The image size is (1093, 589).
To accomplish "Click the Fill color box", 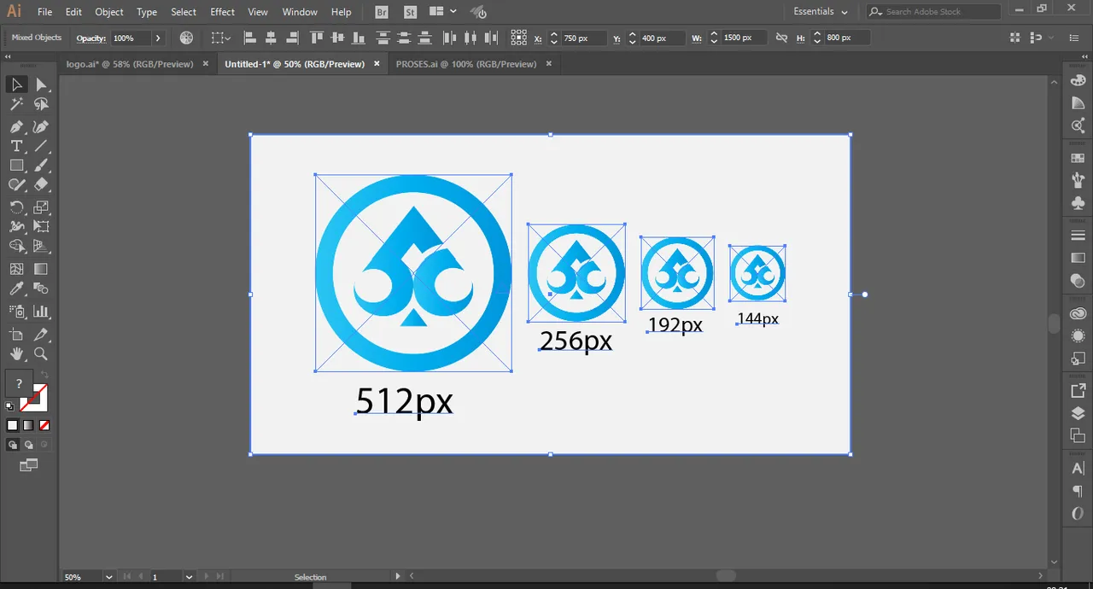I will pyautogui.click(x=19, y=384).
